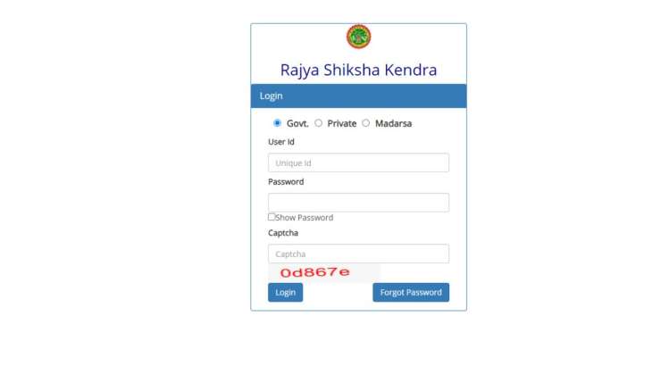Click the Rajya Shiksha Kendra title text
652x366 pixels.
tap(358, 70)
